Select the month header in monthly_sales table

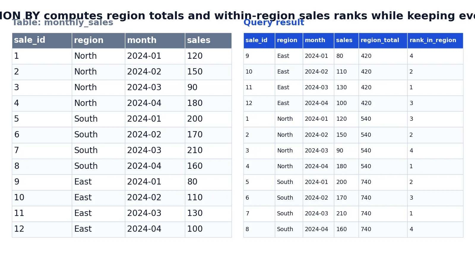155,41
